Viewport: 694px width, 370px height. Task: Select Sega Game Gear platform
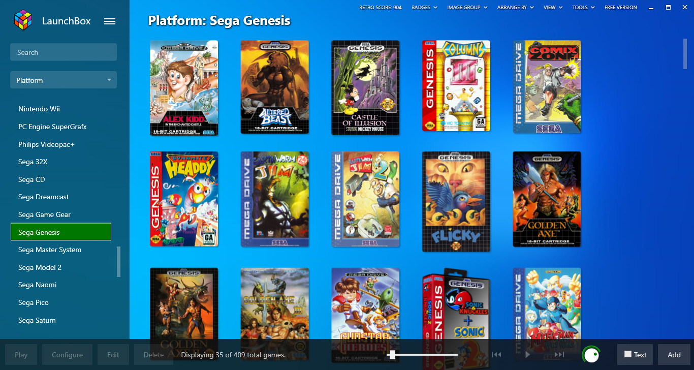(44, 214)
